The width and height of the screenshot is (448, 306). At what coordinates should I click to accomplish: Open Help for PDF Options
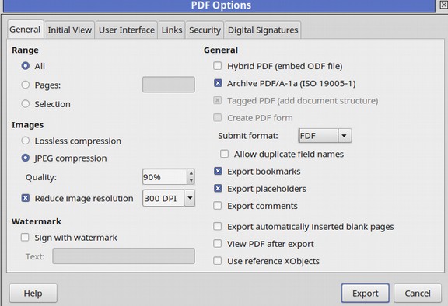(x=33, y=293)
